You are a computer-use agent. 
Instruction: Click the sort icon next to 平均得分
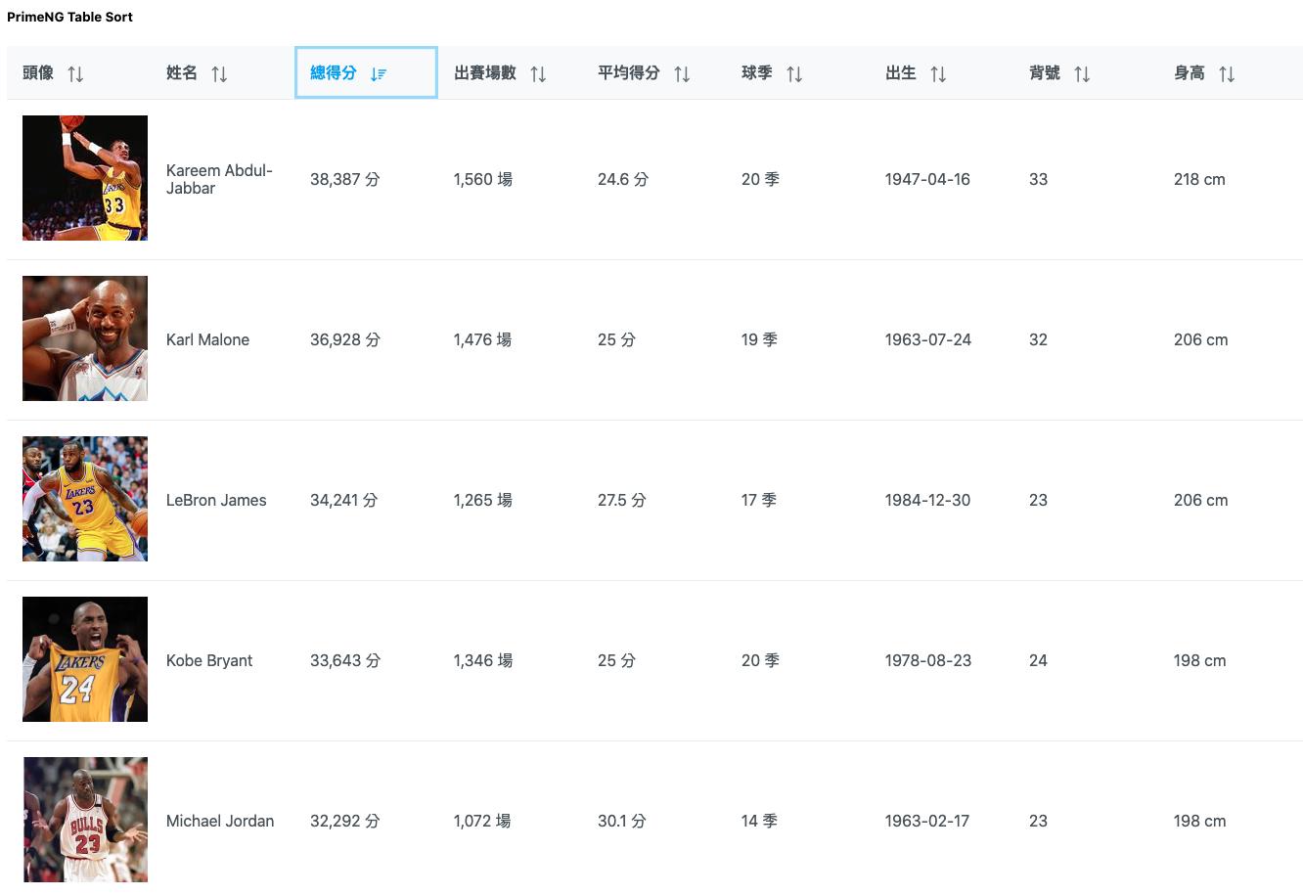pos(682,74)
